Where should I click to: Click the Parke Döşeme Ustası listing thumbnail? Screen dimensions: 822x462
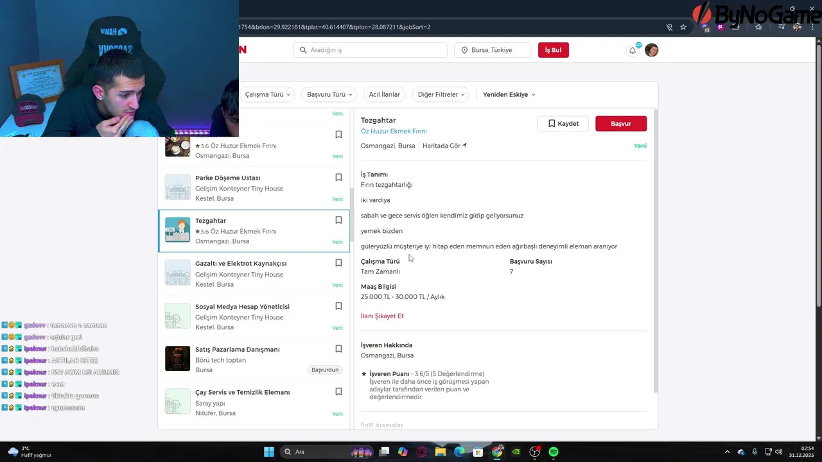tap(177, 187)
